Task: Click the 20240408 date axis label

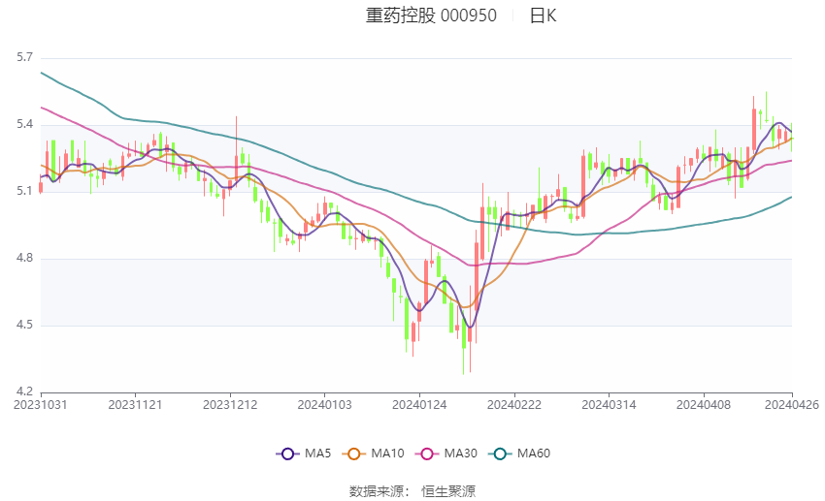Action: click(x=704, y=405)
